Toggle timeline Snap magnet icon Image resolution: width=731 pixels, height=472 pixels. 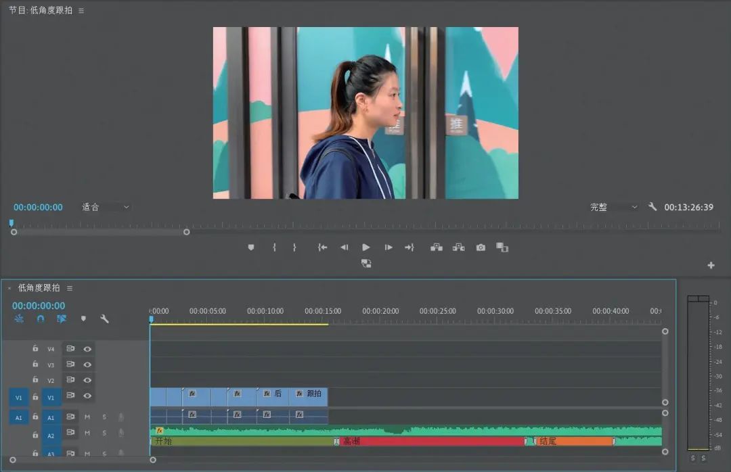(41, 318)
